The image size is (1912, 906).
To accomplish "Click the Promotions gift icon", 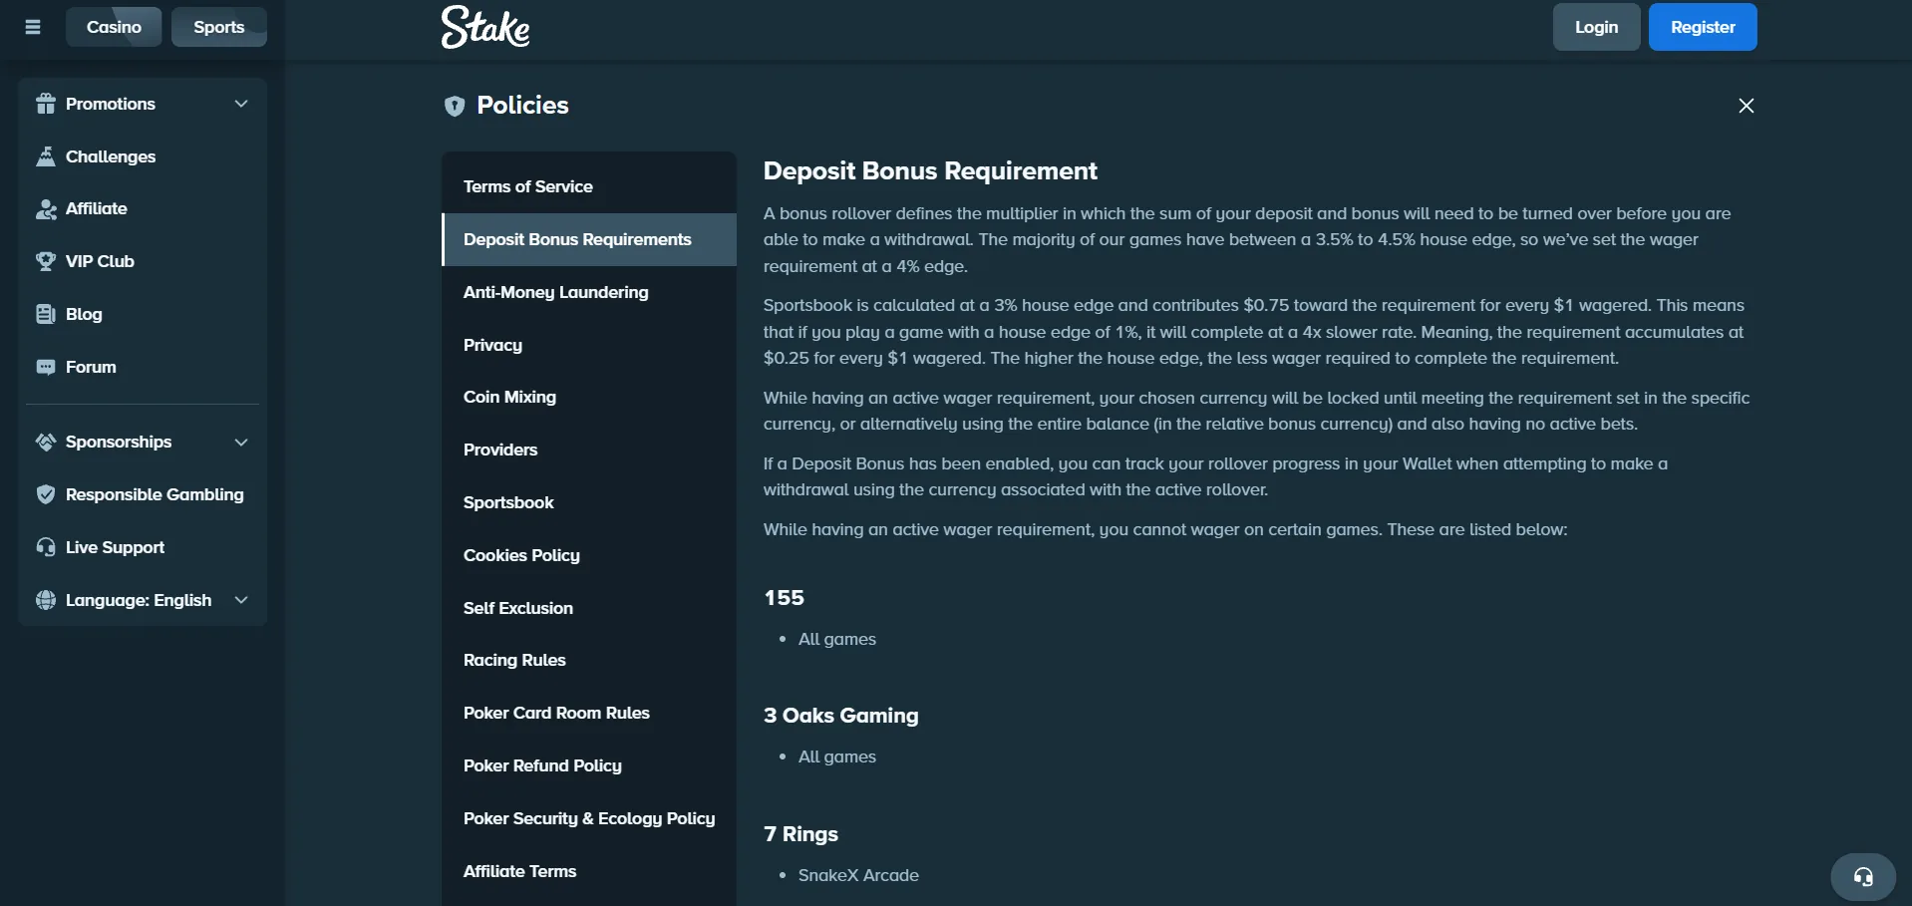I will (x=45, y=104).
